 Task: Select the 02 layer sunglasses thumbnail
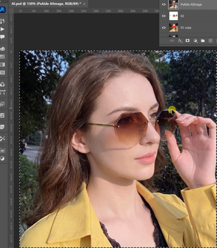pyautogui.click(x=174, y=16)
